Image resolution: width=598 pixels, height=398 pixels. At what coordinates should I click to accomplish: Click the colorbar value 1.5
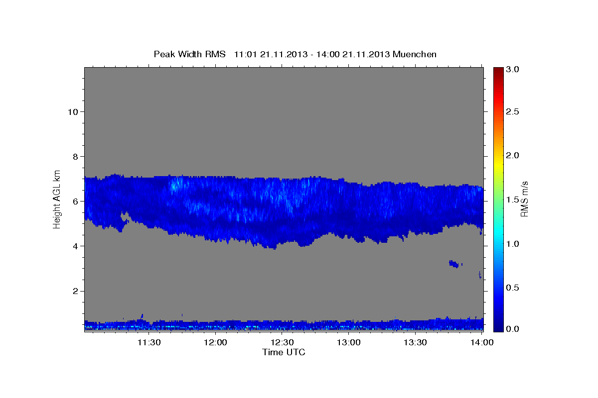click(513, 199)
